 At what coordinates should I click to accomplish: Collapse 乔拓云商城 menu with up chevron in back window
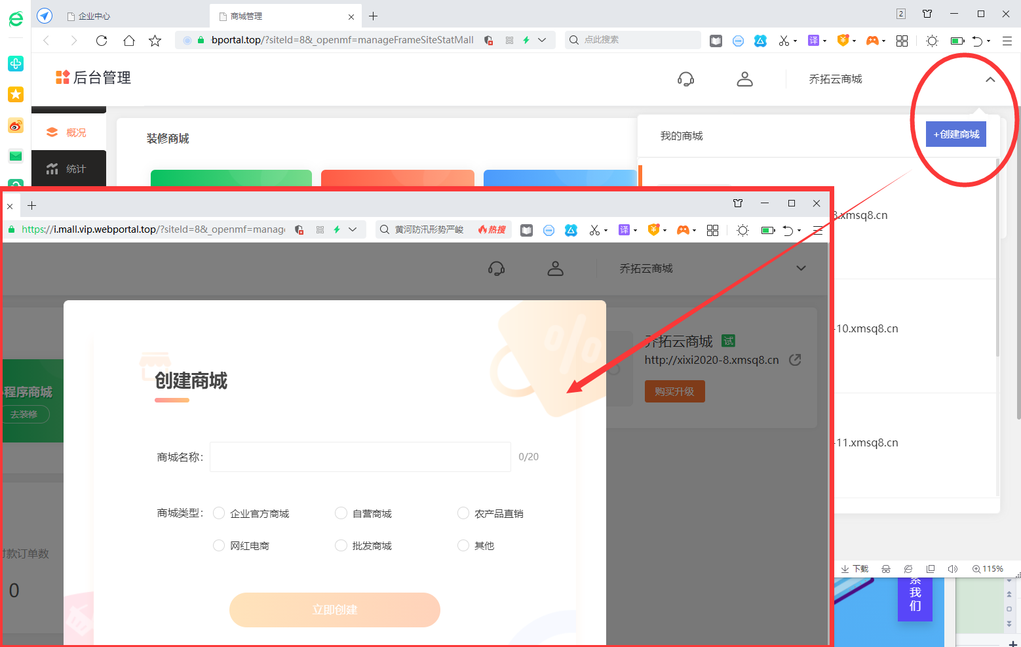point(990,79)
